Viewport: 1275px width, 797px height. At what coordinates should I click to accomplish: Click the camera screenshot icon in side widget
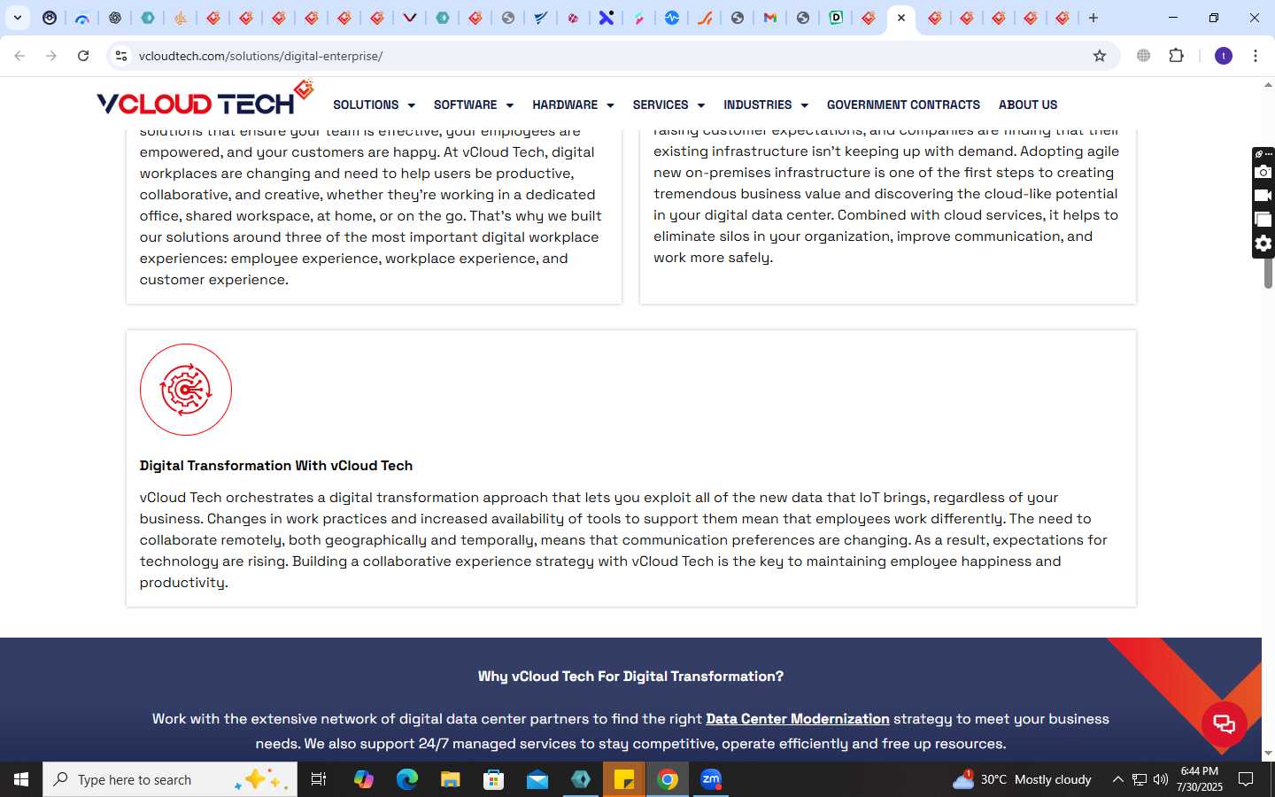click(1263, 172)
